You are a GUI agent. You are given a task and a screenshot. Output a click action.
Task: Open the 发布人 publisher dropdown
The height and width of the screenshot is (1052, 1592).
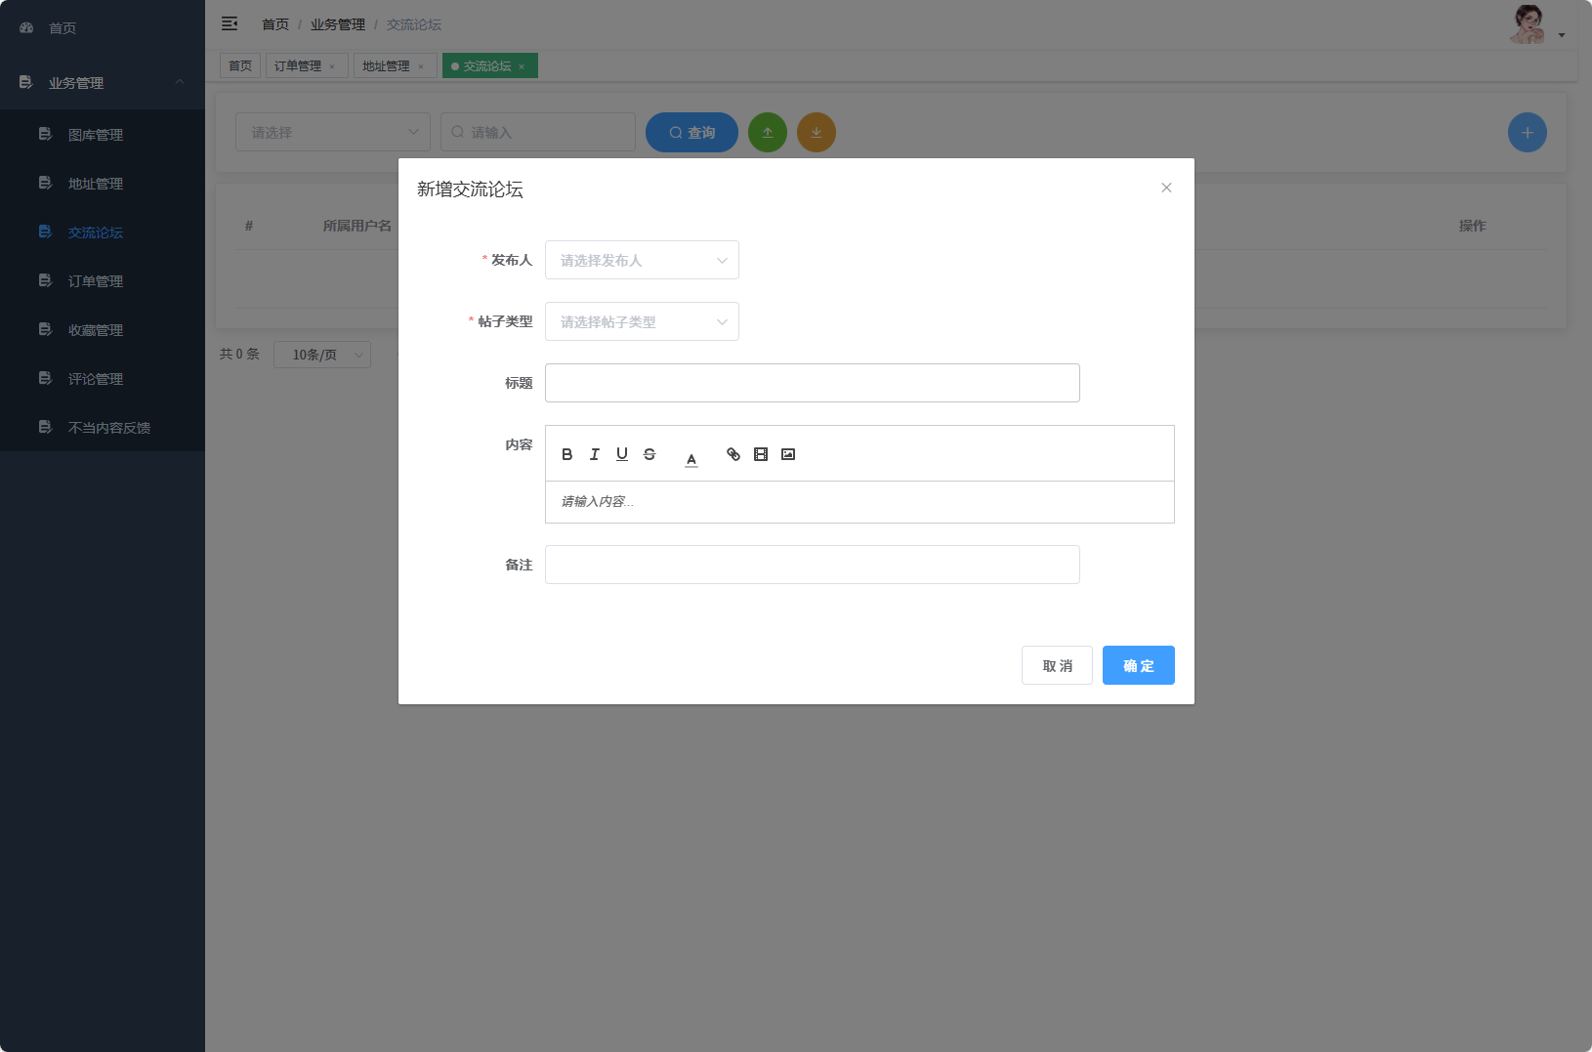click(642, 260)
